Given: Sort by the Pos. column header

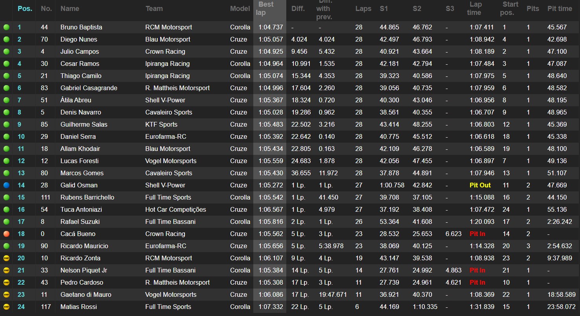Looking at the screenshot, I should click(x=25, y=9).
